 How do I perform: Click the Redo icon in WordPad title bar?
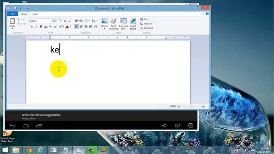click(24, 9)
